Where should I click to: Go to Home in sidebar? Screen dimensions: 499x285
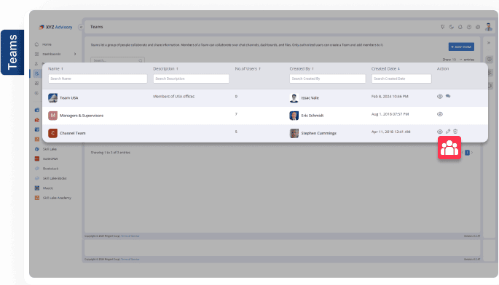[47, 44]
